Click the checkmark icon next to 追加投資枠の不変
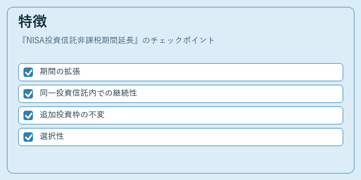Screen dimensions: 361x180 28,116
